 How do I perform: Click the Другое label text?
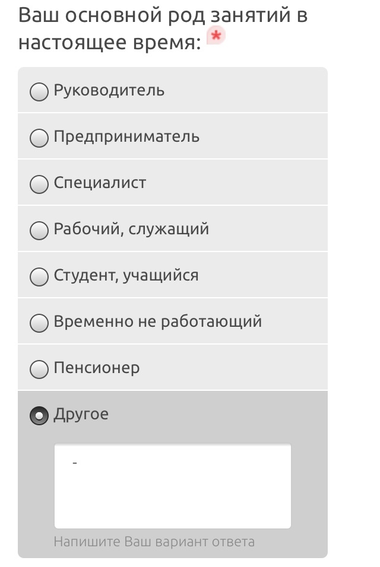(x=81, y=415)
